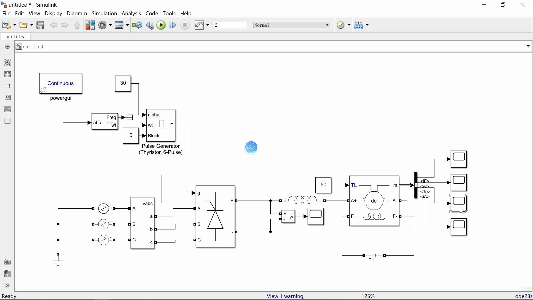Open the New Model dropdown arrow
Viewport: 533px width, 300px height.
14,26
